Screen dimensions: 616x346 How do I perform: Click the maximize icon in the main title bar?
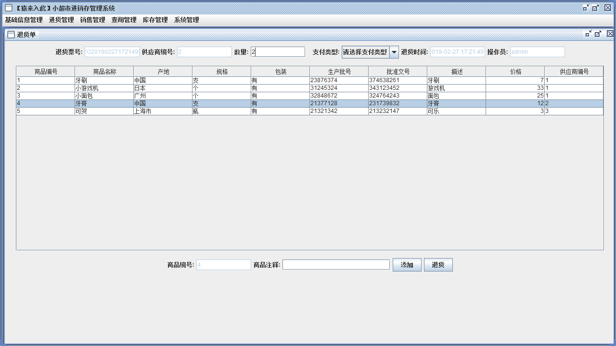tap(596, 8)
